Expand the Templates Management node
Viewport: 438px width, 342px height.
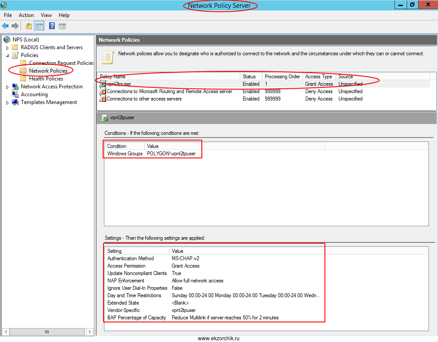pos(7,103)
